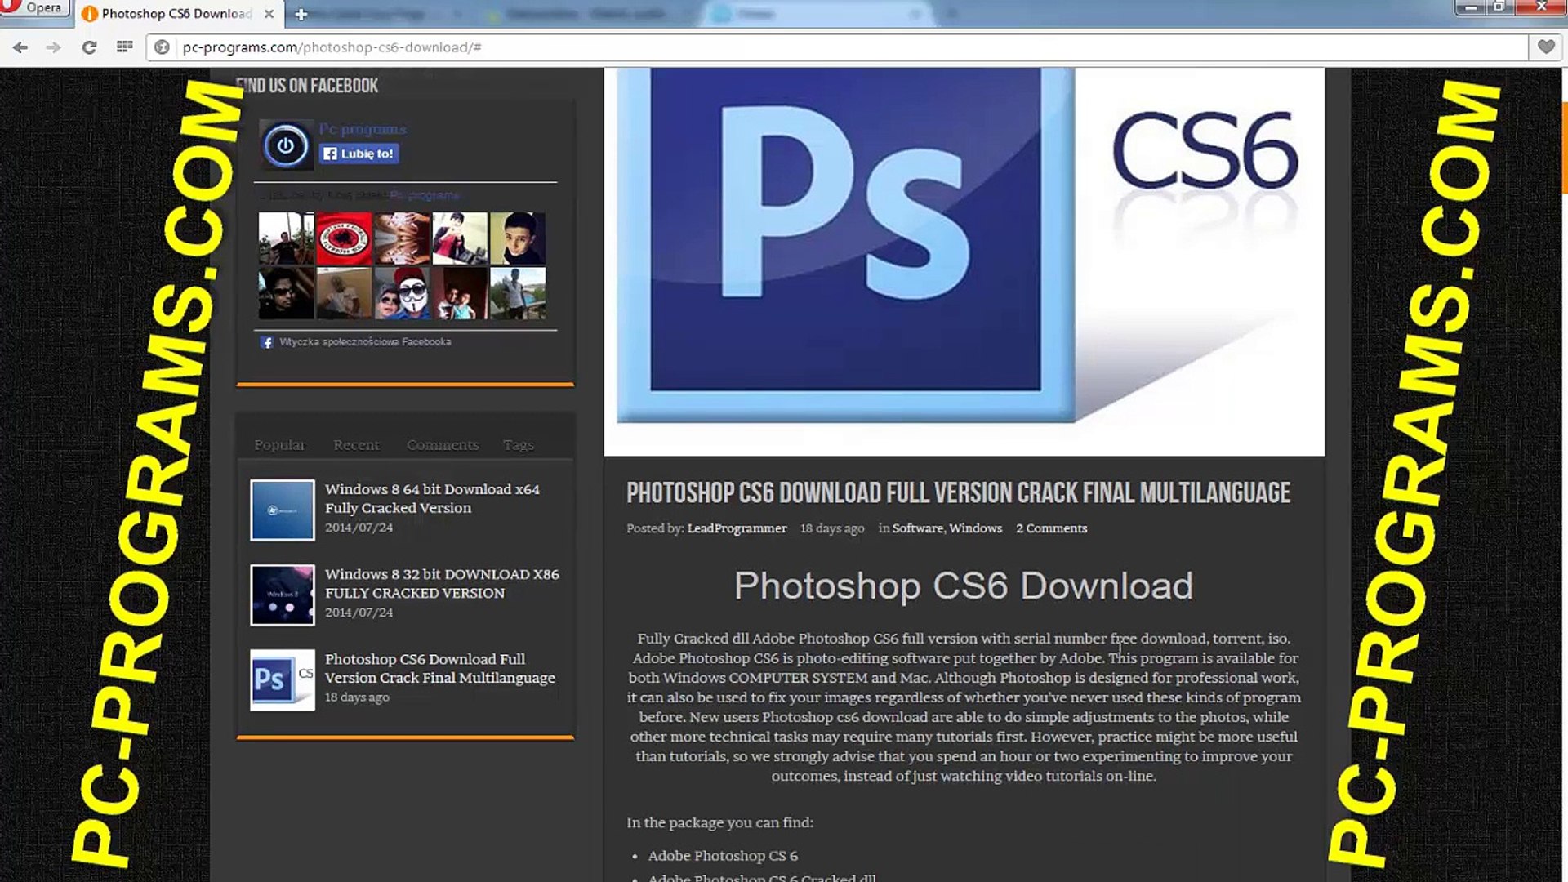Switch to the Popular tab
This screenshot has height=882, width=1568.
[279, 445]
